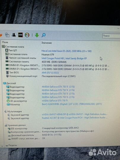Open the Realtek ALC887 audio link
Image resolution: width=120 pixels, height=160 pixels.
[x=75, y=118]
